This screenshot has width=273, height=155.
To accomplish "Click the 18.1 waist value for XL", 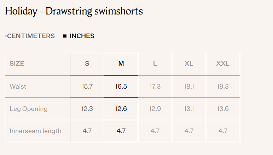I will (x=189, y=87).
